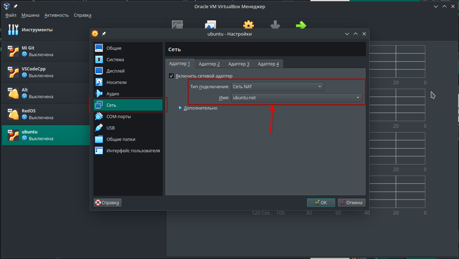459x259 pixels.
Task: Open the Носители settings category
Action: (128, 82)
